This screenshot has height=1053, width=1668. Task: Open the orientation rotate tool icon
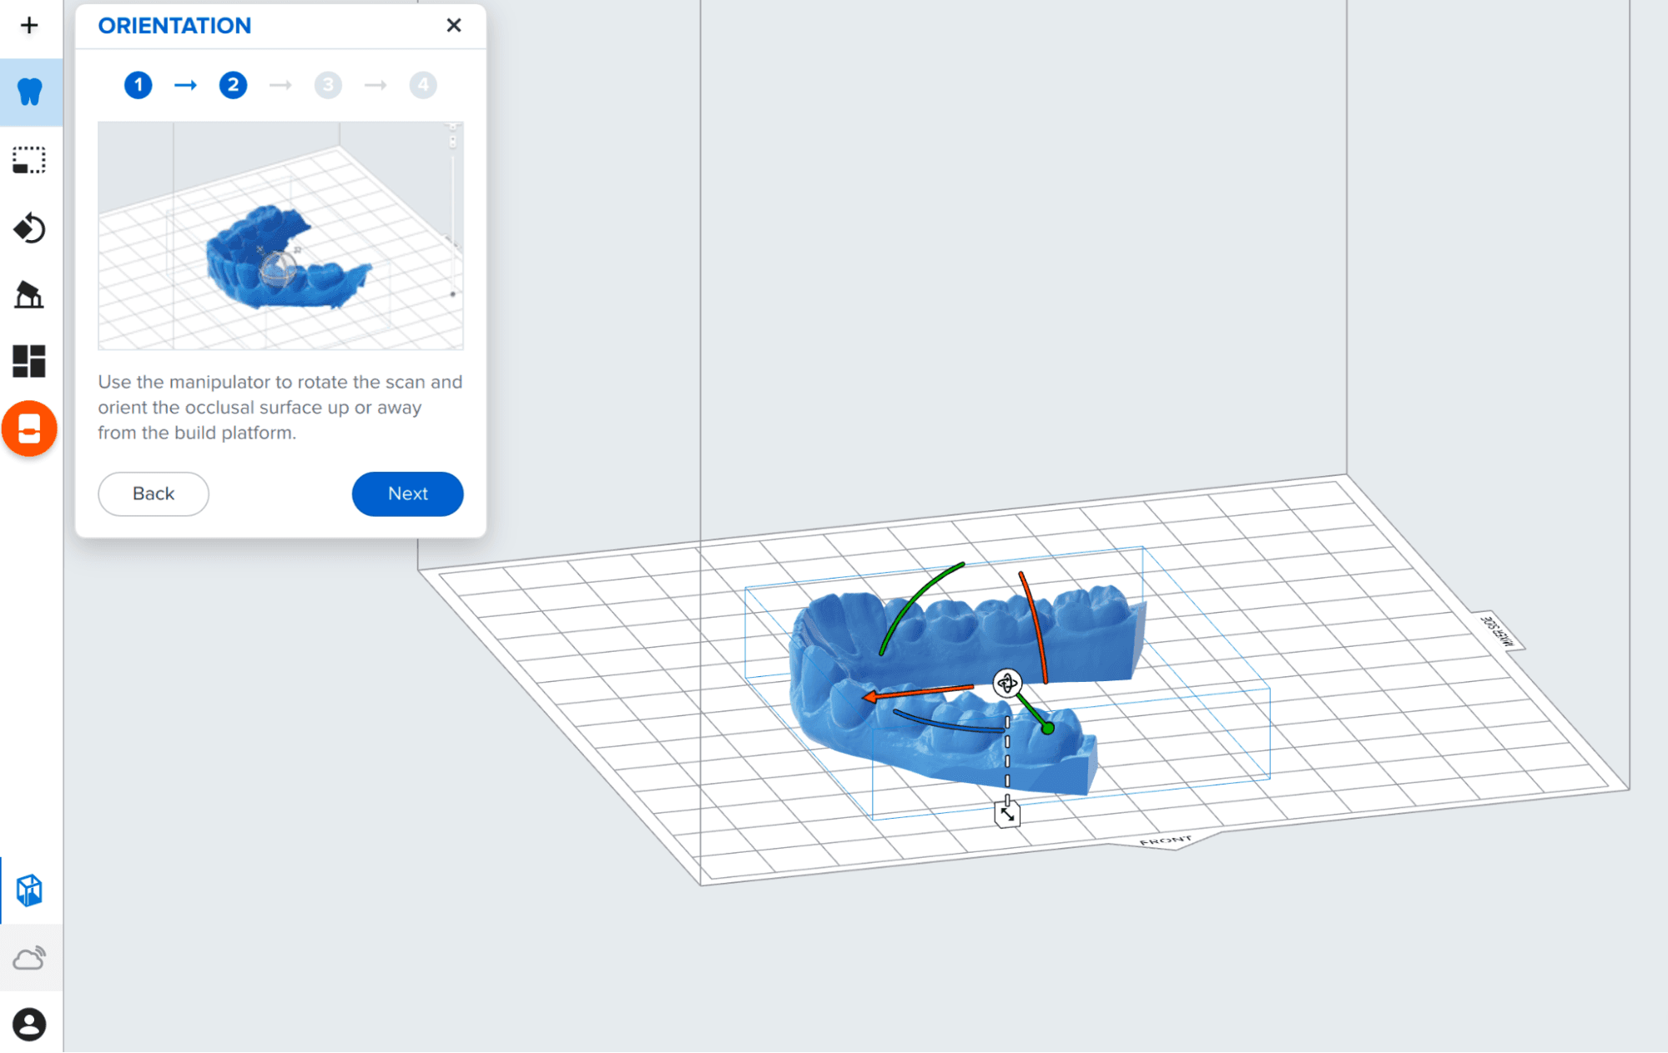pyautogui.click(x=29, y=228)
